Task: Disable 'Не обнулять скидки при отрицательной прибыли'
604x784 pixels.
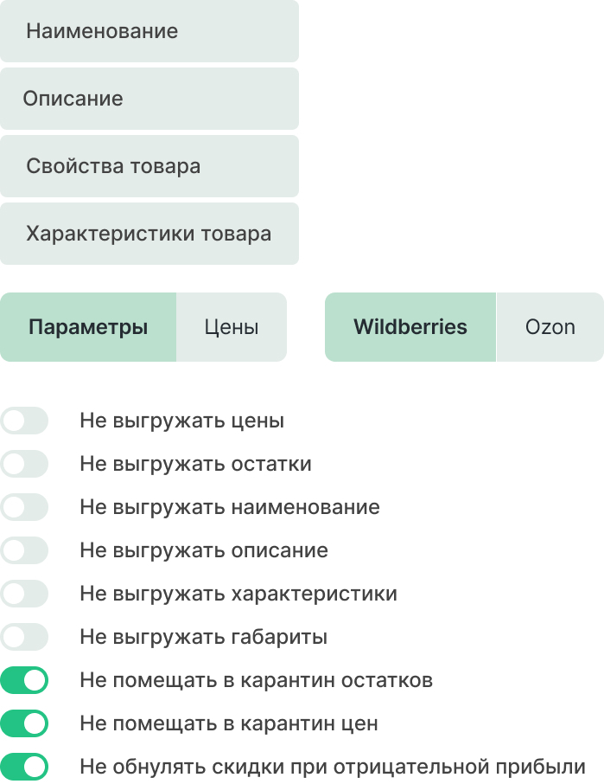Action: [24, 767]
